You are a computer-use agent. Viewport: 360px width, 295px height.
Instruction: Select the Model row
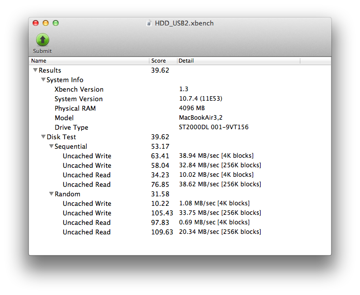(180, 118)
